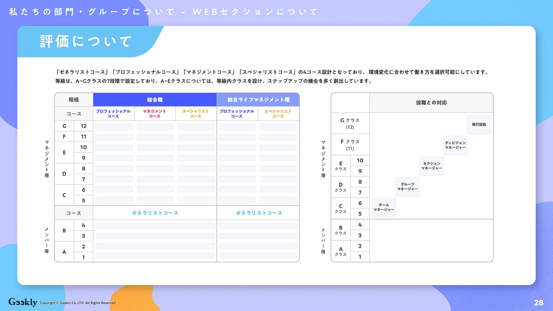Viewport: 553px width, 311px height.
Task: Click the 総合職 header tab
Action: click(x=155, y=100)
